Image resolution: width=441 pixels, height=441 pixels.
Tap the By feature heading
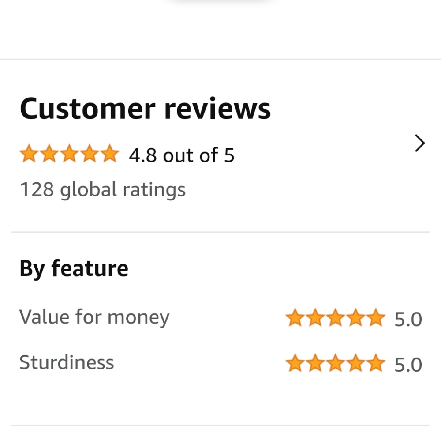74,268
